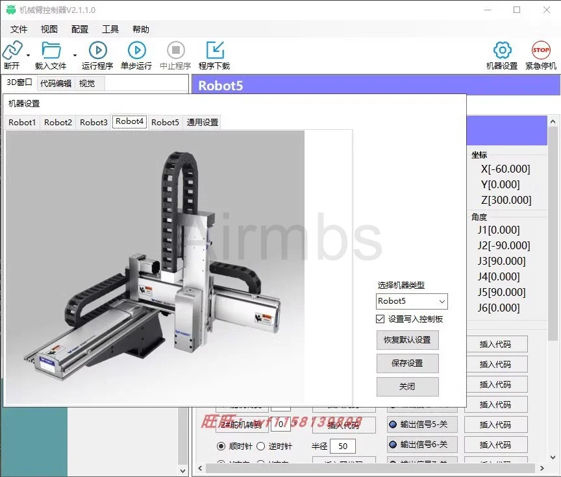Click the 程序下载 program download icon
Screen dimensions: 561x477
coord(214,49)
